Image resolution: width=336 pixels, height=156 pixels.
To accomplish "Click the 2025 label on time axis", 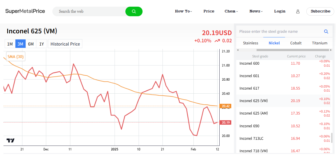I will [x=115, y=149].
